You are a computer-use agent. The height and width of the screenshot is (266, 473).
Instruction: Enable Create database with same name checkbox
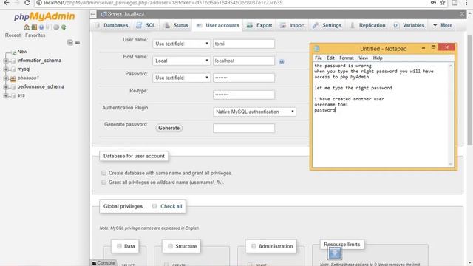[103, 173]
